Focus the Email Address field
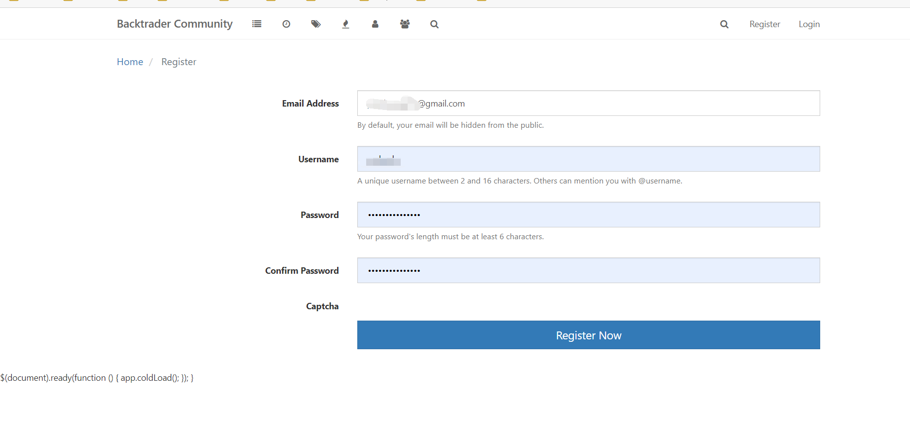 click(x=588, y=103)
